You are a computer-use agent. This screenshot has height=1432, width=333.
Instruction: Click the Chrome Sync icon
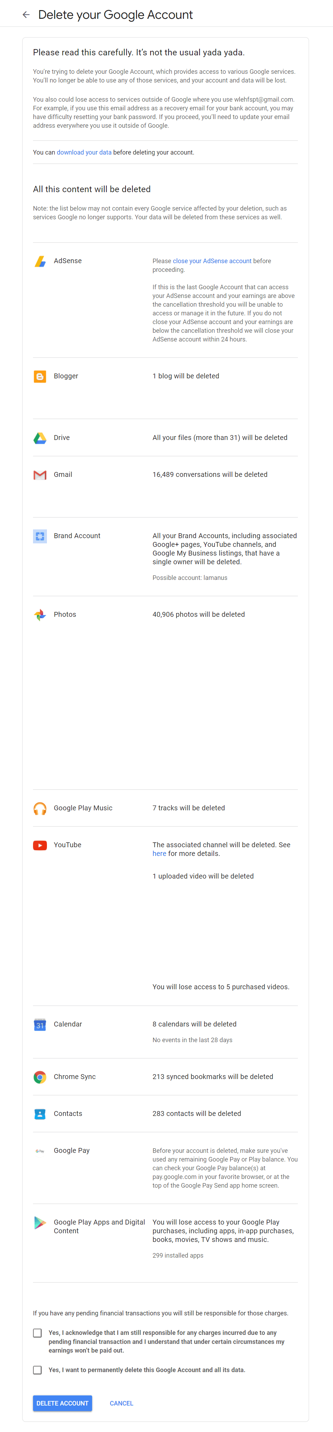pyautogui.click(x=40, y=1077)
